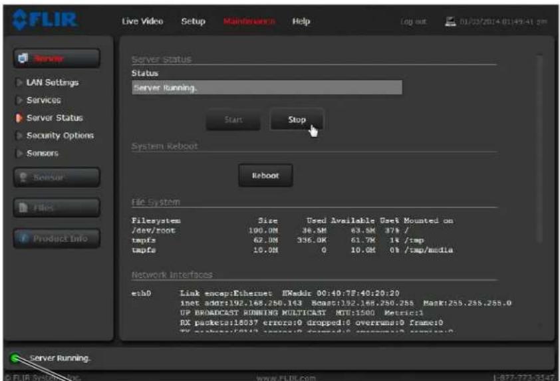This screenshot has height=381, width=560.
Task: Click the support phone number in footer
Action: coord(524,378)
